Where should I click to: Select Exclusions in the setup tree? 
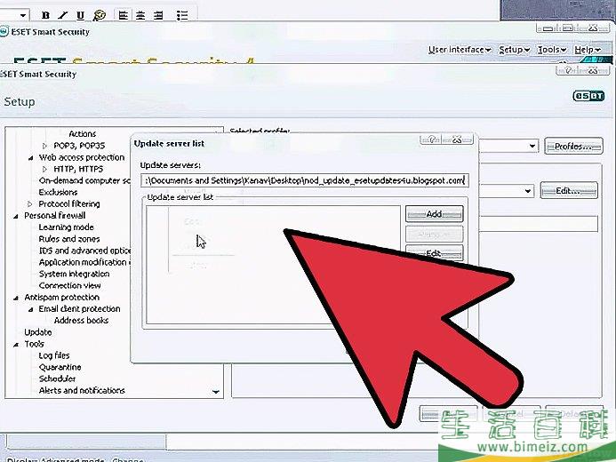58,192
